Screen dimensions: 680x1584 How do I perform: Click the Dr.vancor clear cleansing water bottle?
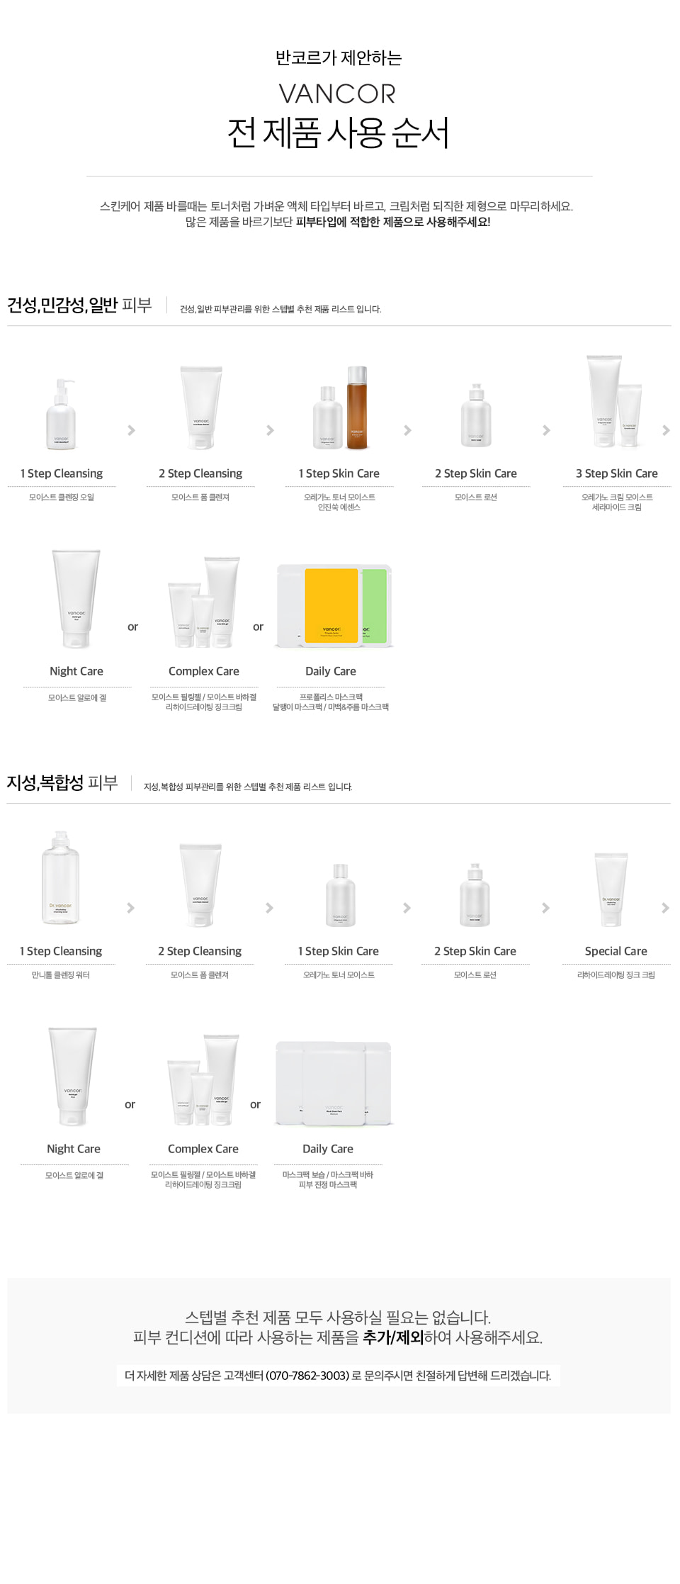(60, 877)
